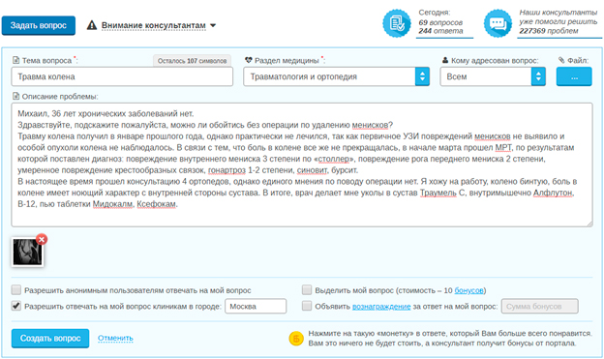
Task: Click the 'Осталось 107 символов' counter
Action: tap(192, 61)
